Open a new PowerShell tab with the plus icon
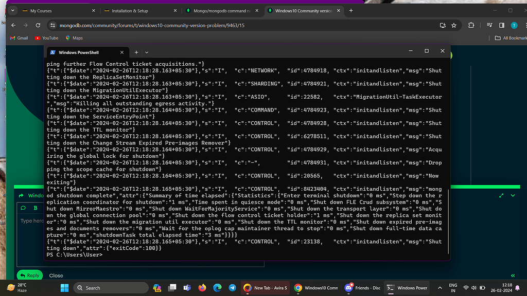Screen dimensions: 527x296 (136, 52)
